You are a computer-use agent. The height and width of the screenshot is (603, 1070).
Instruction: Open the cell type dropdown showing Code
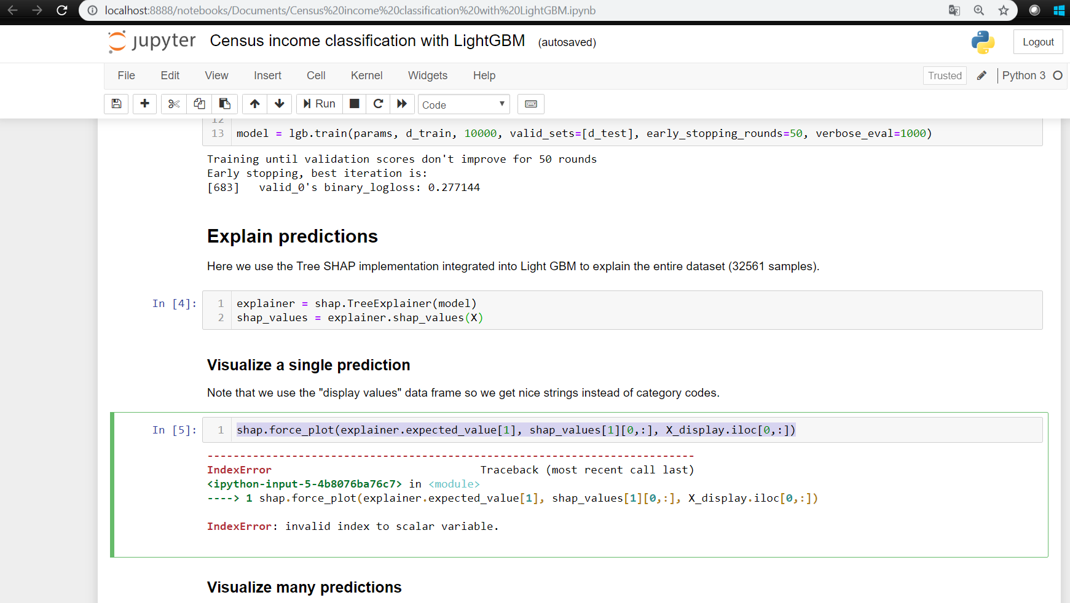tap(463, 104)
